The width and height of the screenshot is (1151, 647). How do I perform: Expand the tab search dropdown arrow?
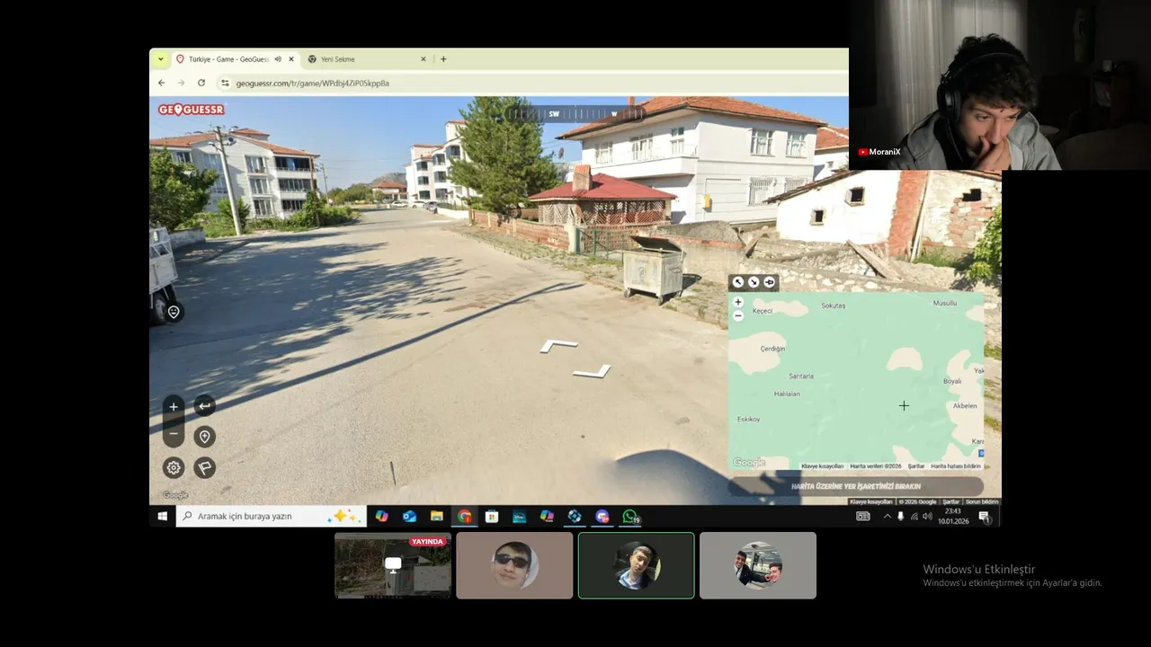160,59
